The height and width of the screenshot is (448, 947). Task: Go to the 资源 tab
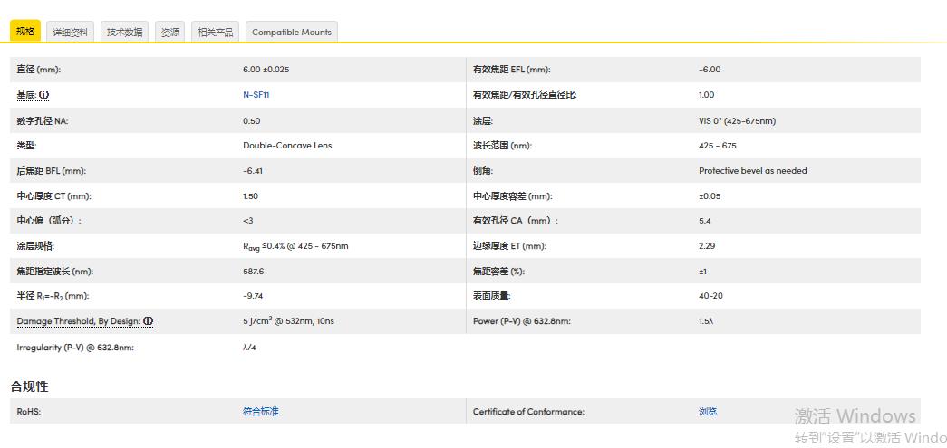pyautogui.click(x=170, y=33)
